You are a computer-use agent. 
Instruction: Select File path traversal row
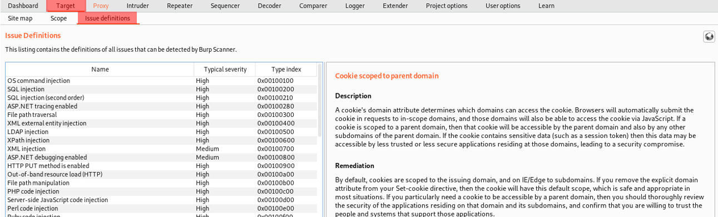coord(161,115)
